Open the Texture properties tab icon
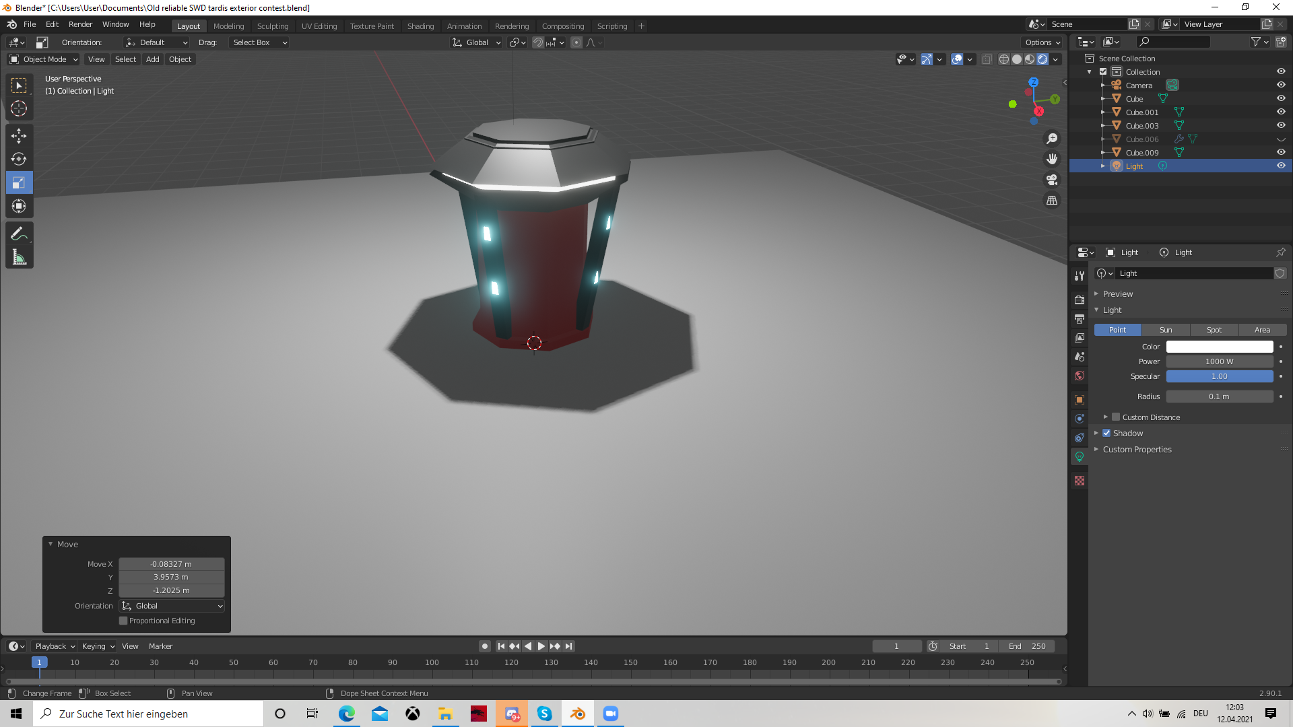1293x727 pixels. point(1080,481)
